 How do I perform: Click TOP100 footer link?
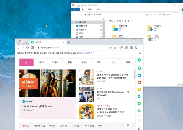(63, 126)
